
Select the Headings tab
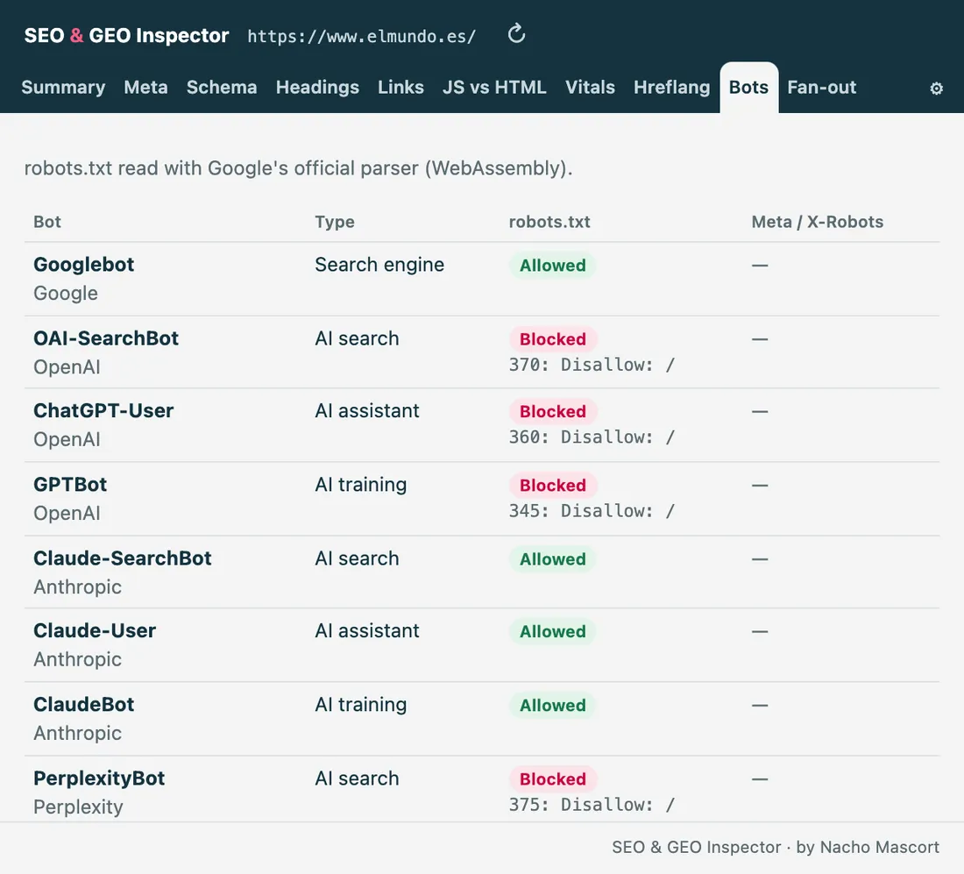(x=317, y=88)
